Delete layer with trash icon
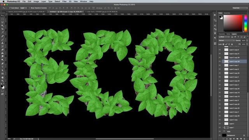249x140 pixels. 244,139
